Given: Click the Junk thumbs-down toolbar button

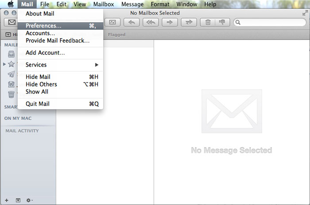Looking at the screenshot, I should tap(222, 22).
